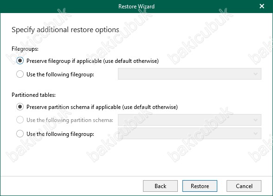Select Use the following filegroup under Filegroups
The height and width of the screenshot is (196, 273).
pyautogui.click(x=20, y=74)
